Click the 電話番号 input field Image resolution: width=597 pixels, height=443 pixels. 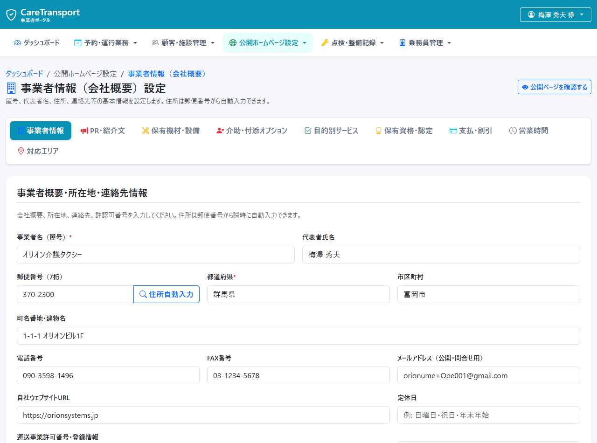(x=108, y=375)
